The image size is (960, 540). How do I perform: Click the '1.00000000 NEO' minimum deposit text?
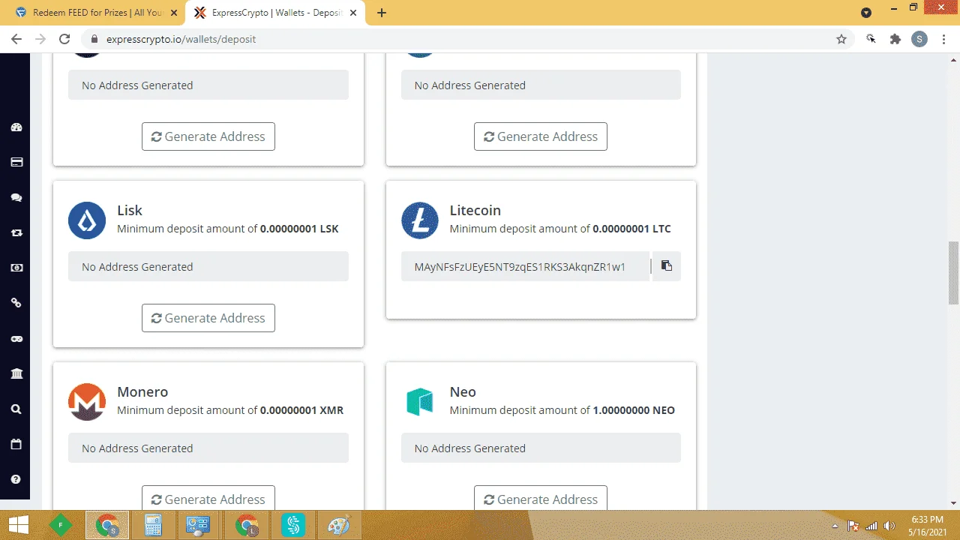pos(634,410)
